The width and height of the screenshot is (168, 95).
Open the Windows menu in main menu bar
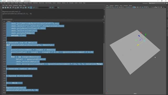pyautogui.click(x=26, y=3)
